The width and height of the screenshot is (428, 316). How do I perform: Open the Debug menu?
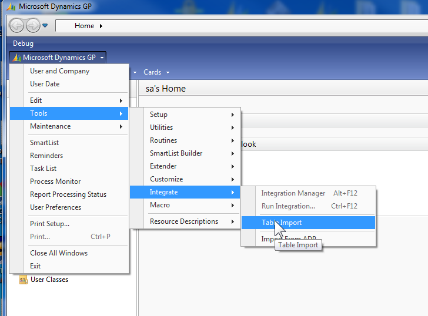(23, 43)
